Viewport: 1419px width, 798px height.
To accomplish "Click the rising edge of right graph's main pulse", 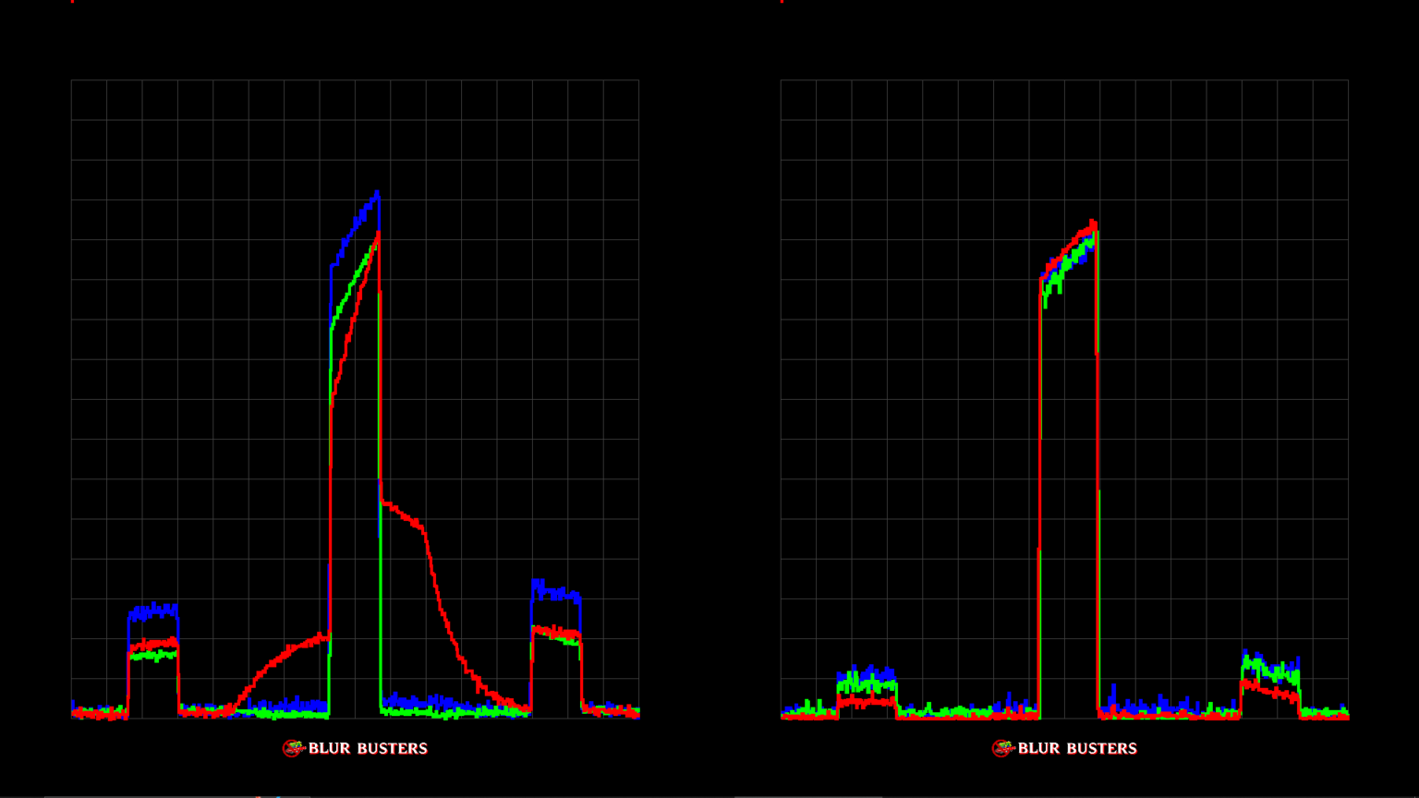I will [1040, 462].
